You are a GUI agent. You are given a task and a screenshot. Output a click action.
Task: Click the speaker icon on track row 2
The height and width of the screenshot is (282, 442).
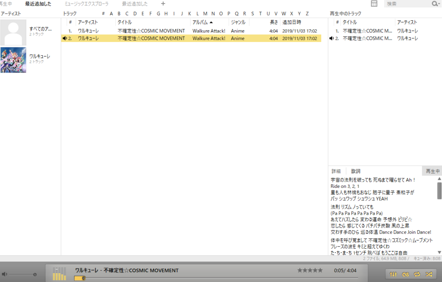coord(65,38)
